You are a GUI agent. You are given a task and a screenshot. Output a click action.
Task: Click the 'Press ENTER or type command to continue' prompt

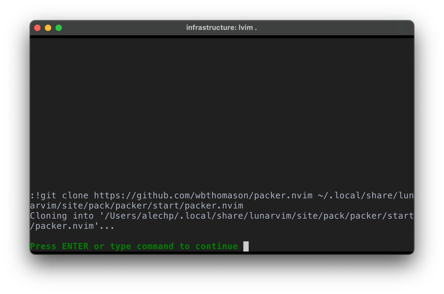tap(133, 246)
